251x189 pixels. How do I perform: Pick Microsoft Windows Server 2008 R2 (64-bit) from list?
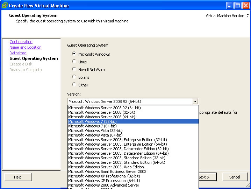133,108
